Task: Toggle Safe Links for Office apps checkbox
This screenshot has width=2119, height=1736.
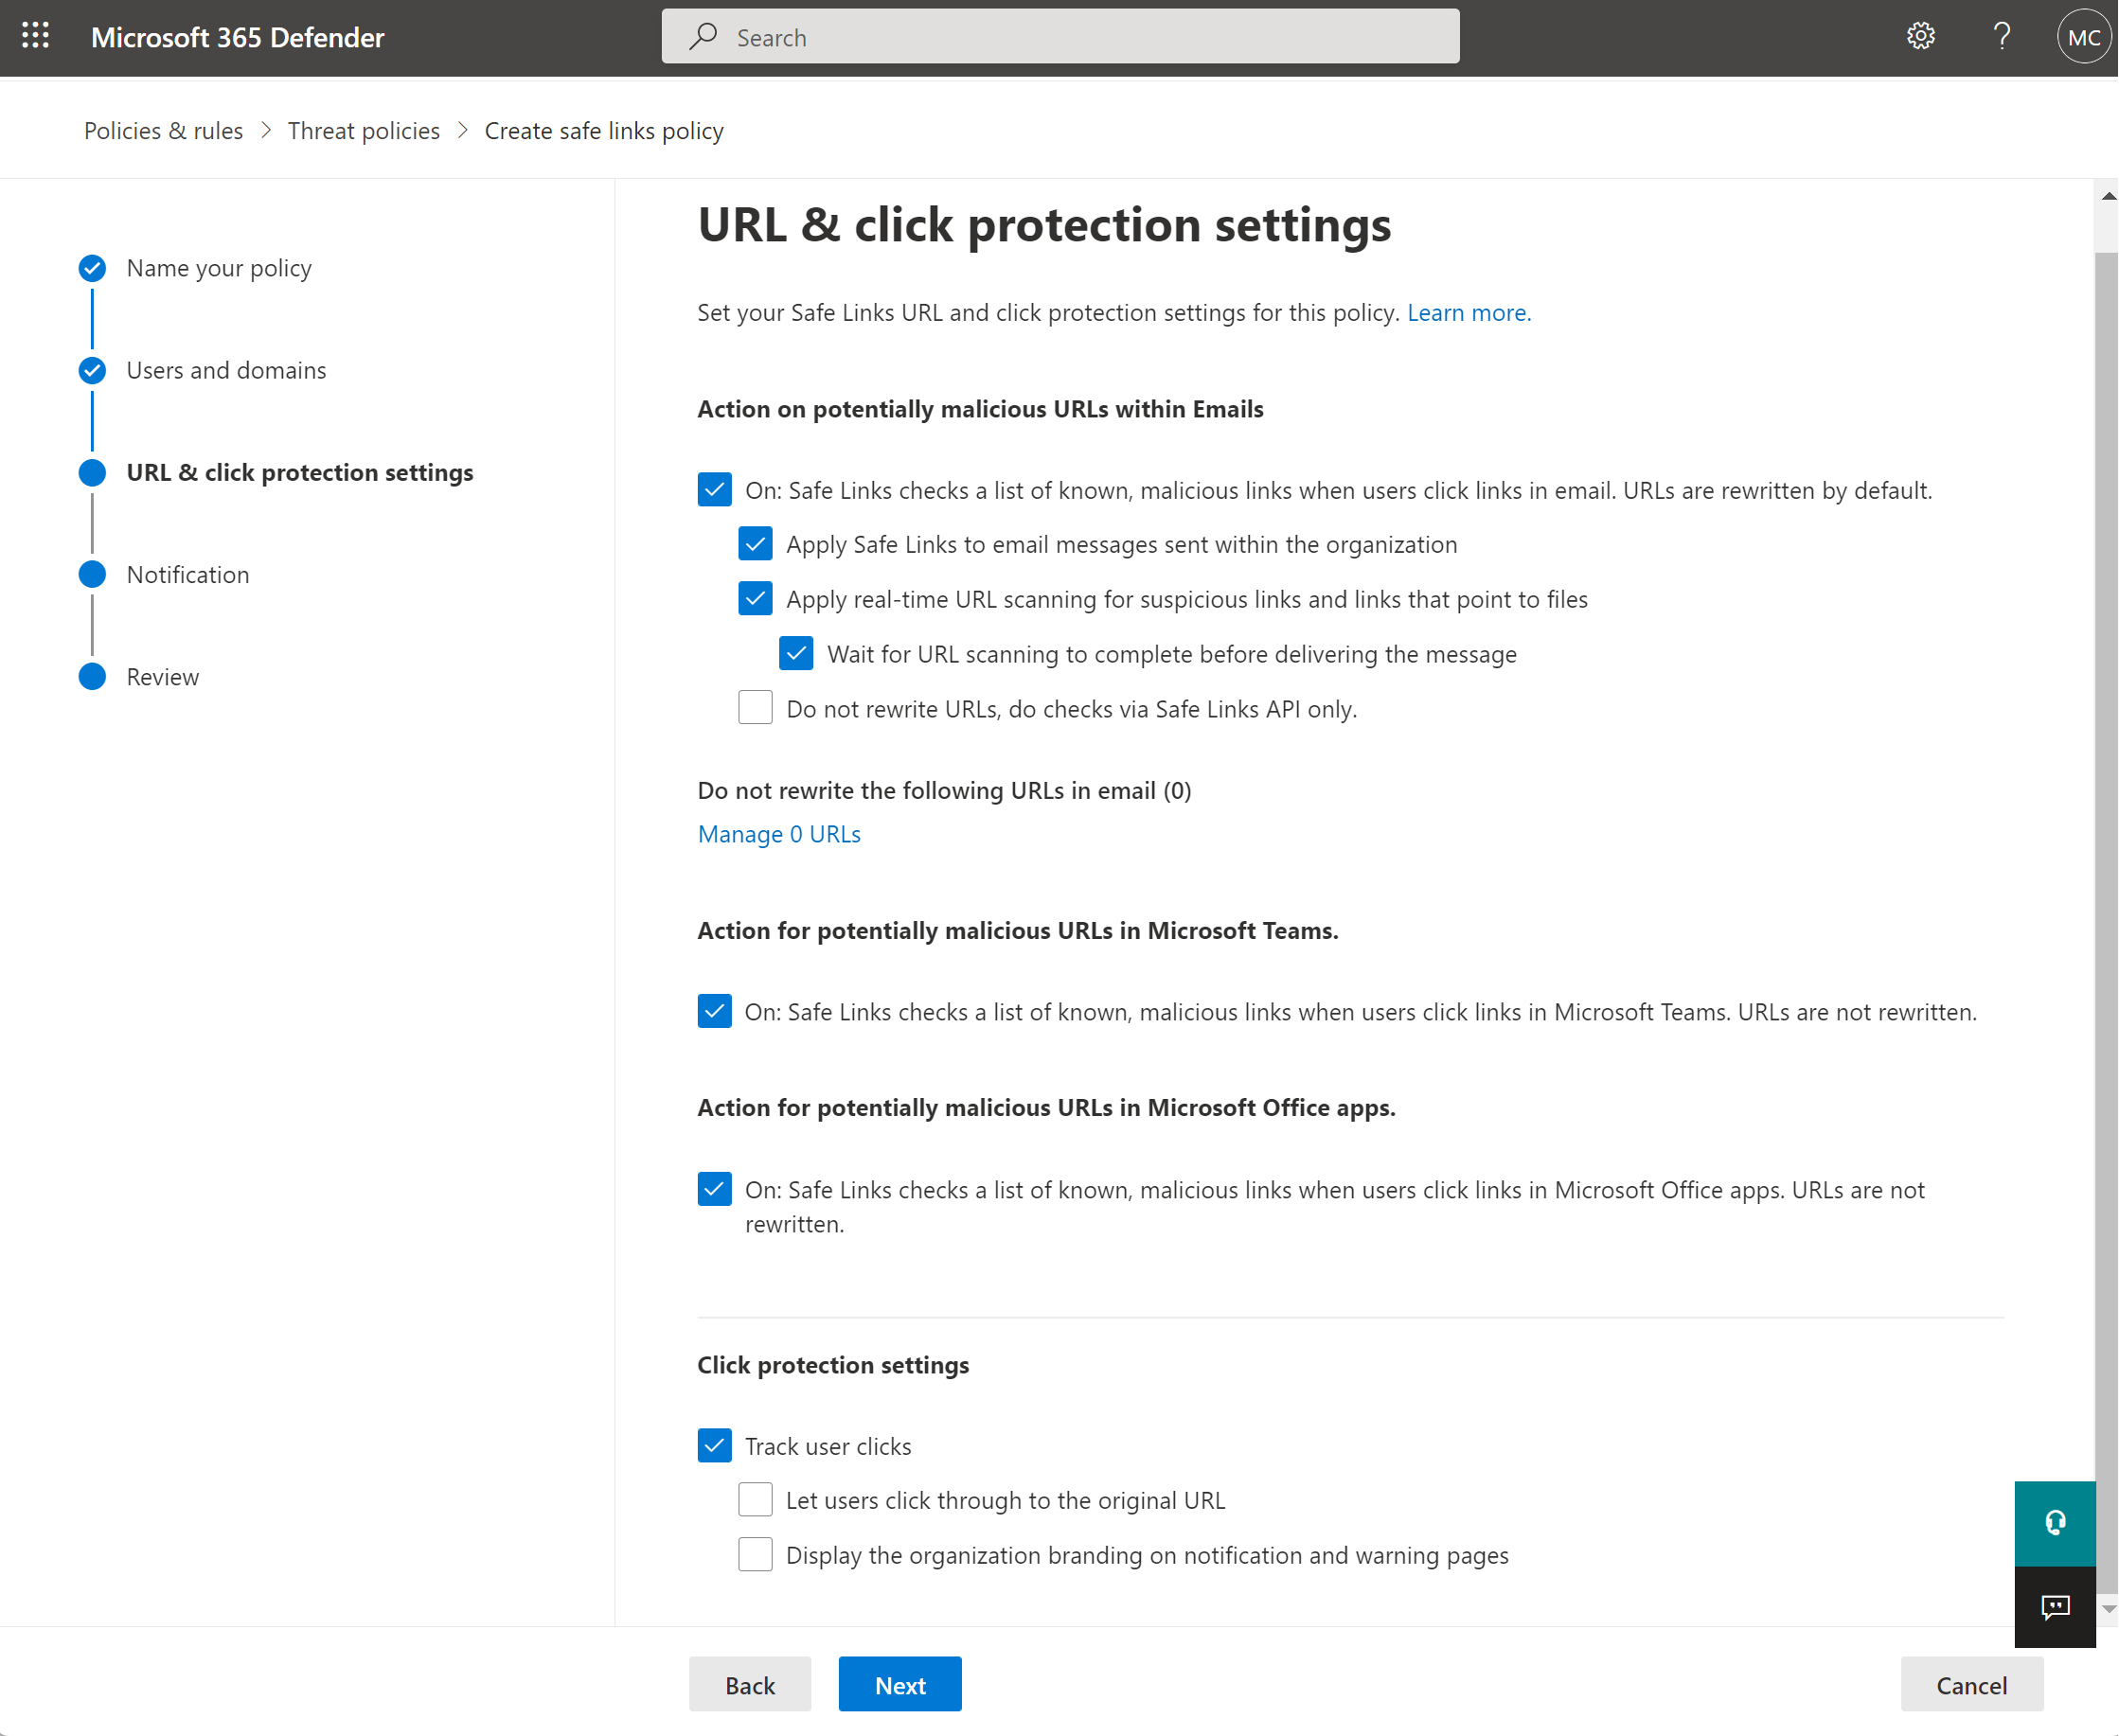Action: [715, 1190]
